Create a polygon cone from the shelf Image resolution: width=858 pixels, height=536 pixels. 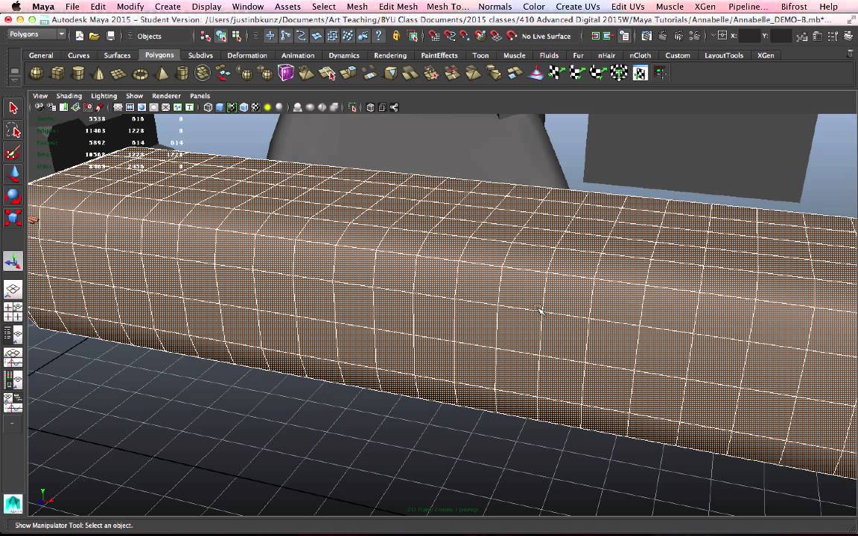click(x=98, y=73)
